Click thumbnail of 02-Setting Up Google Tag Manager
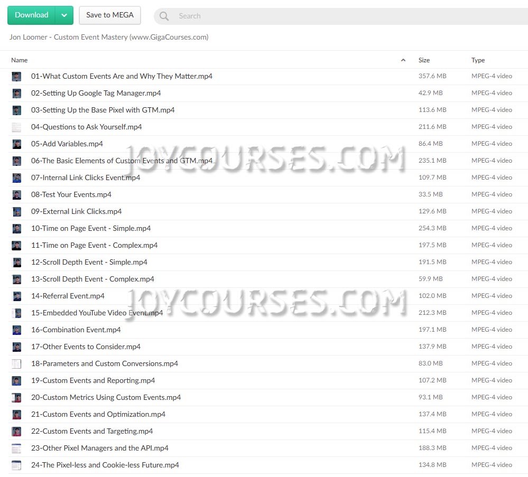The height and width of the screenshot is (477, 528). (x=16, y=93)
